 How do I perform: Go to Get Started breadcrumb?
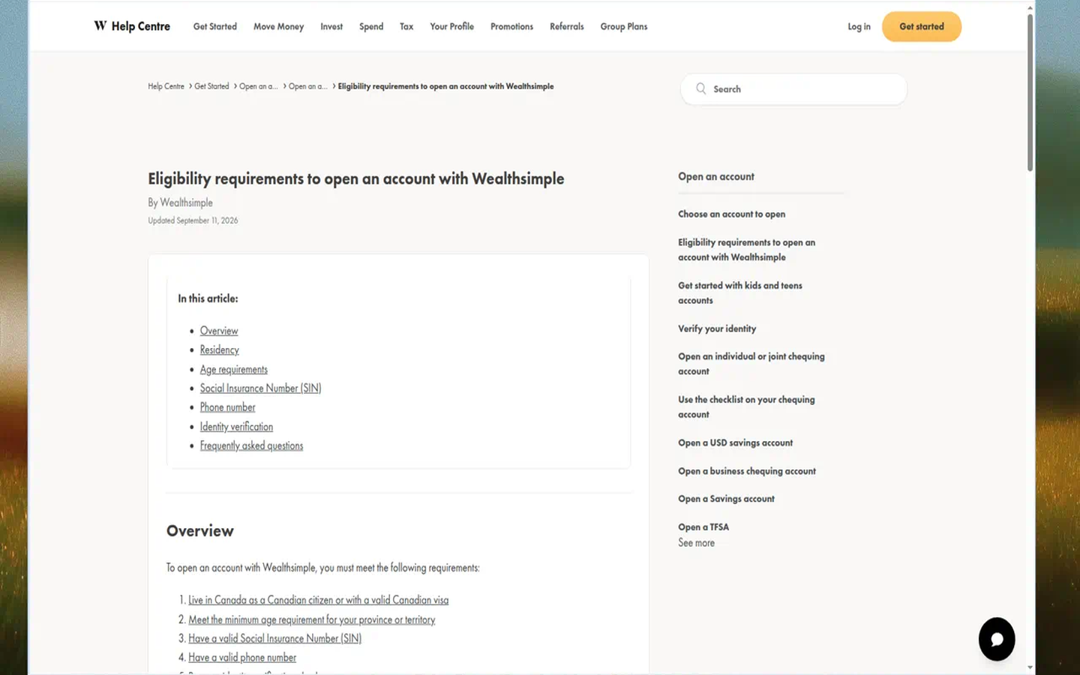click(x=211, y=86)
